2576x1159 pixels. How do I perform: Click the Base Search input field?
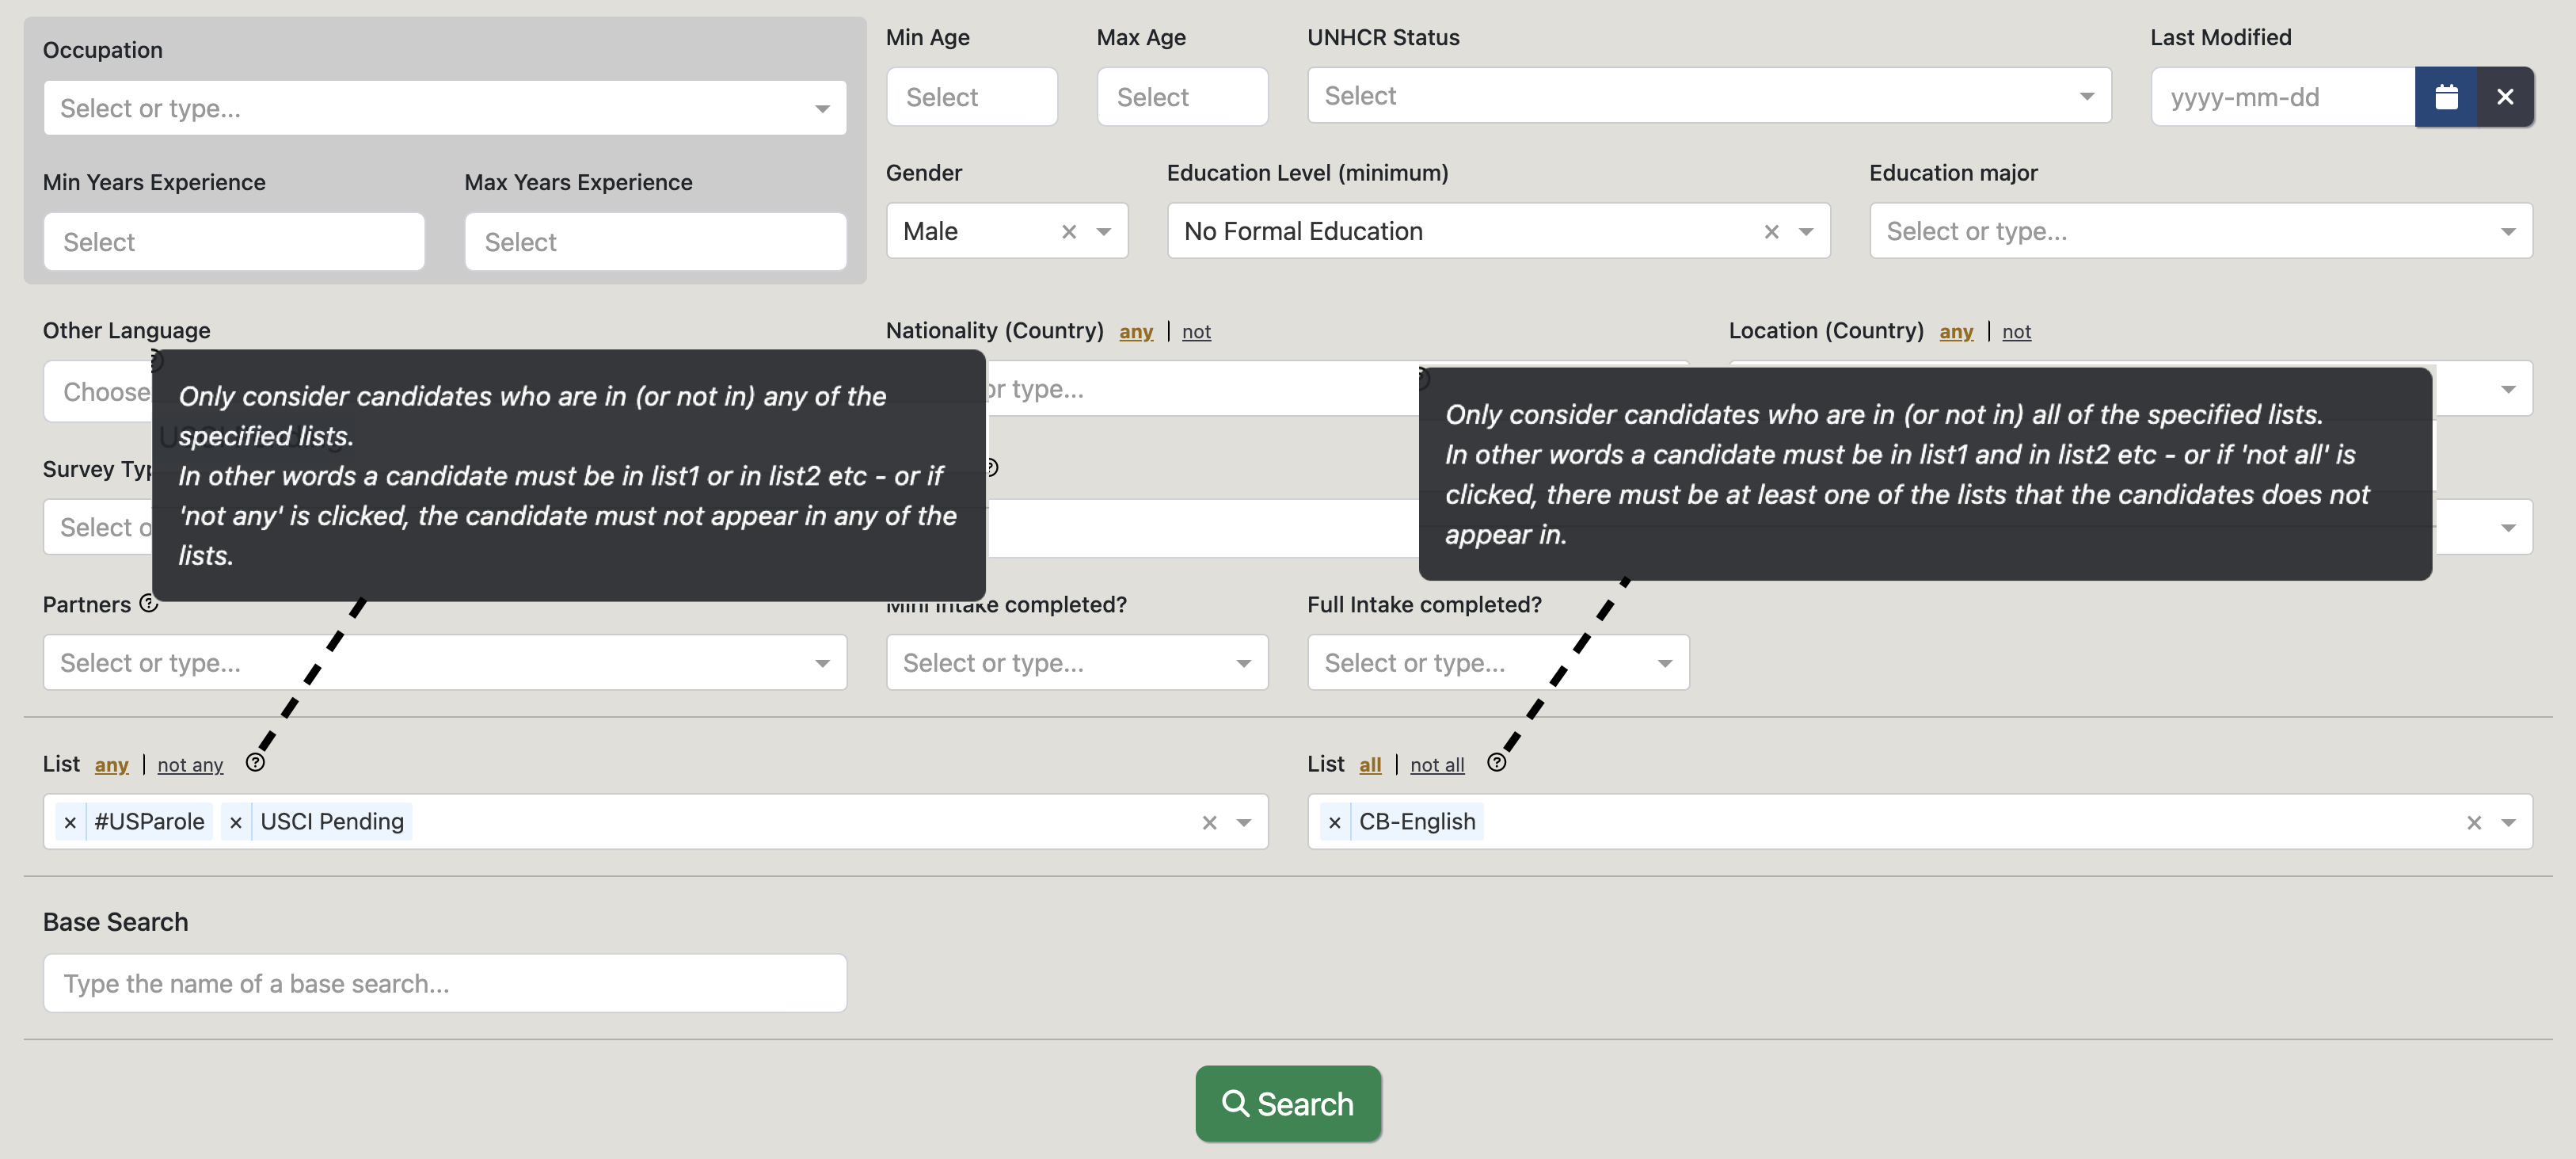[x=444, y=983]
